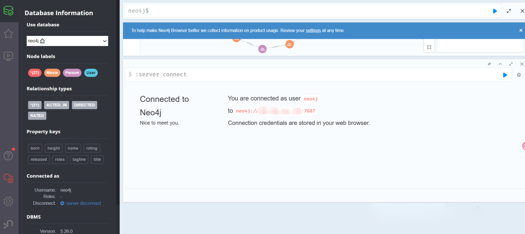Open the Database Information sidebar icon
This screenshot has width=525, height=234.
tap(8, 11)
